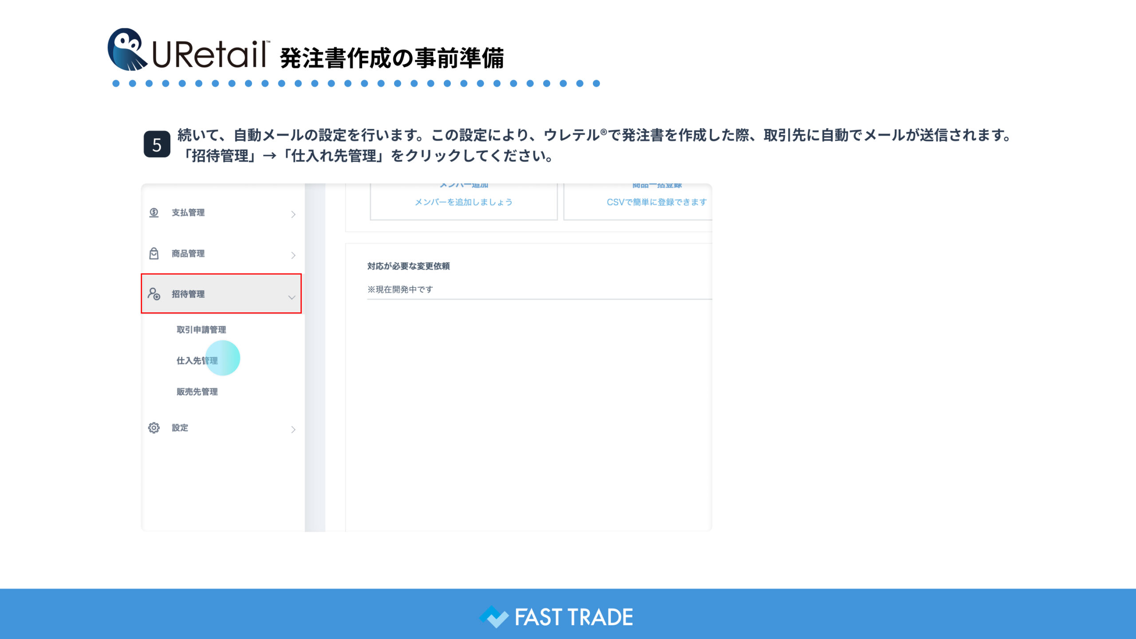Click the 招待管理 person-plus icon
Image resolution: width=1136 pixels, height=639 pixels.
tap(154, 294)
